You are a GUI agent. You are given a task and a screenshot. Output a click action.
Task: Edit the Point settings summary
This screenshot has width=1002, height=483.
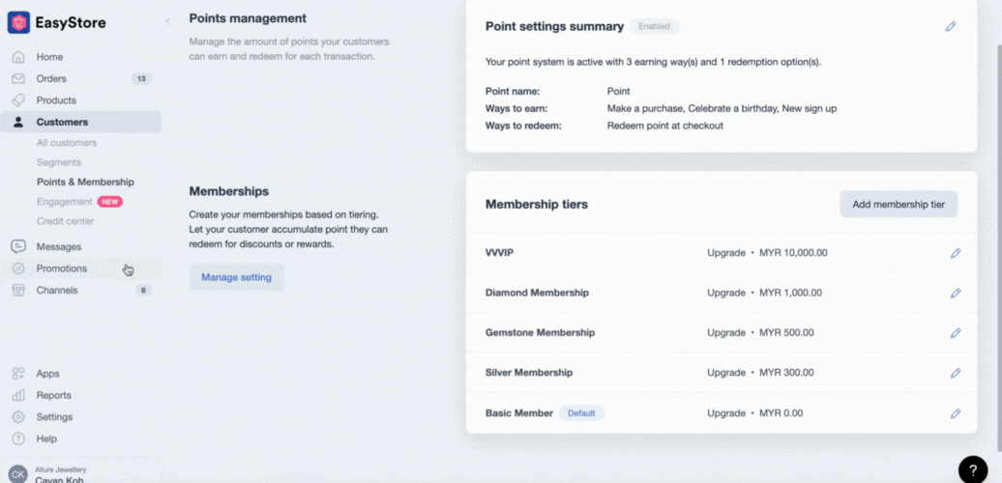coord(951,27)
